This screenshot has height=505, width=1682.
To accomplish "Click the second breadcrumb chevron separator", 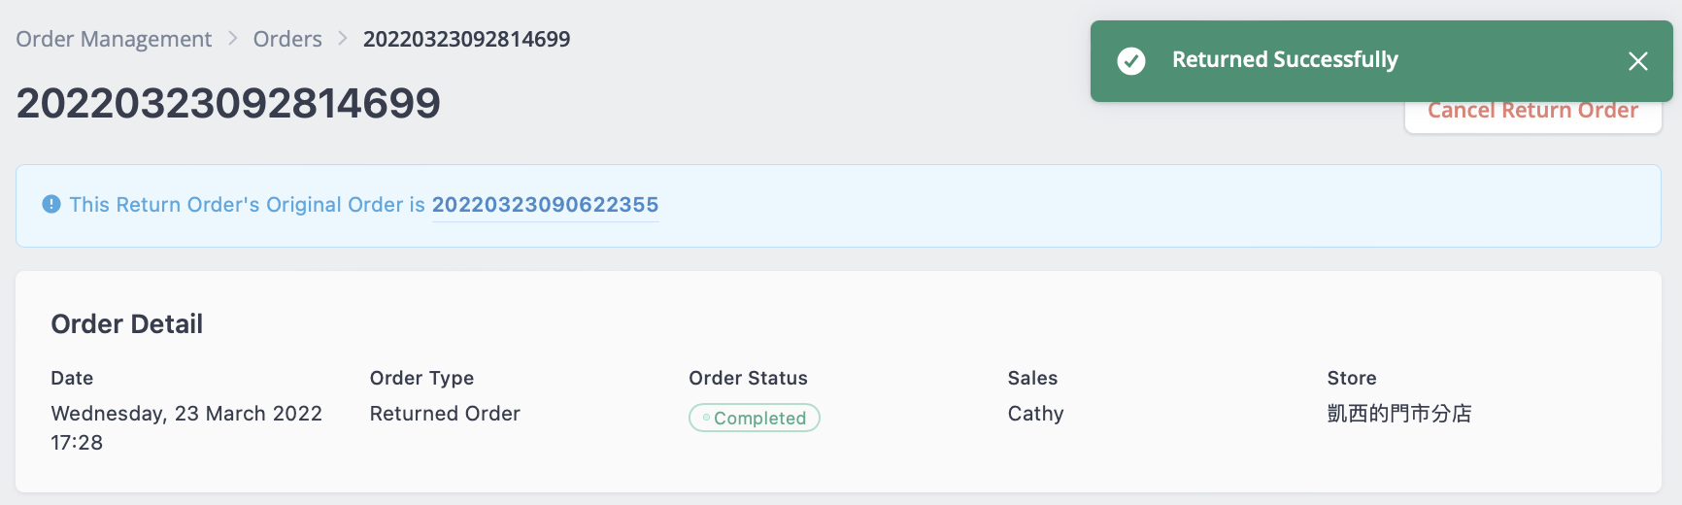I will point(343,39).
